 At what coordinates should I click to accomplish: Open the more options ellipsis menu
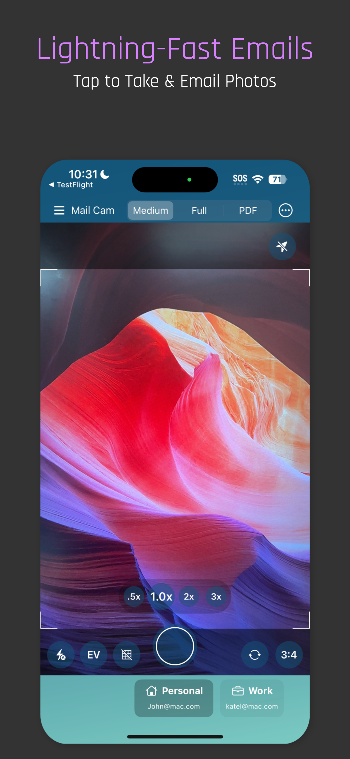tap(285, 210)
